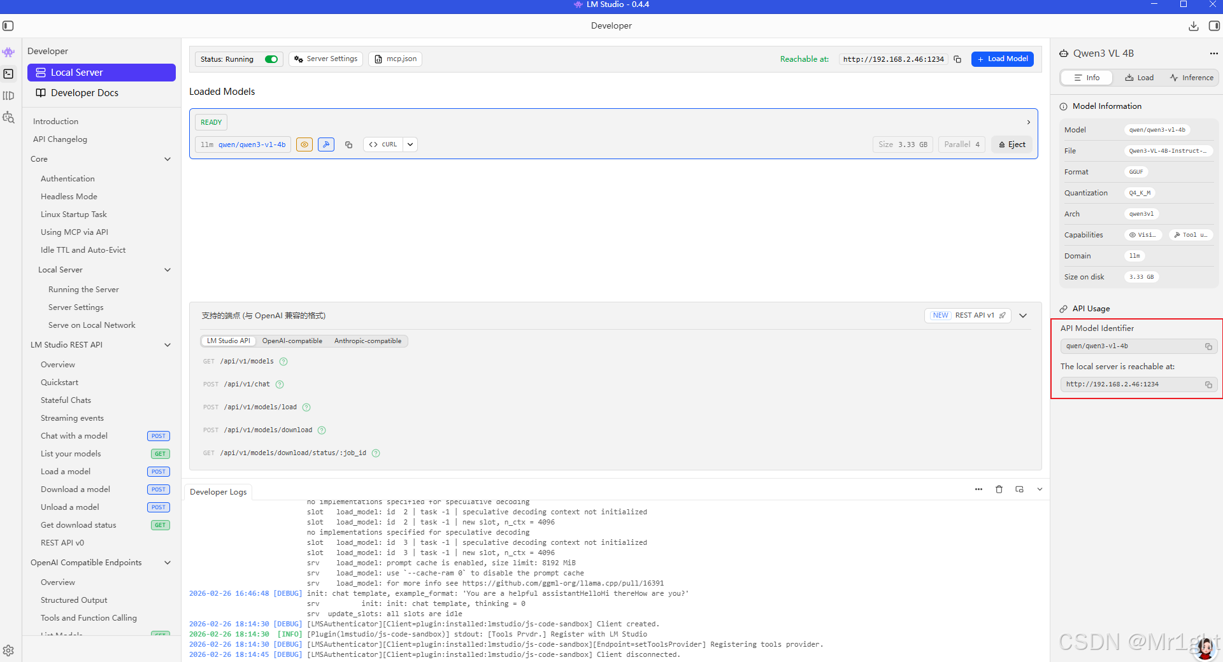Open the Introduction docs page
Image resolution: width=1223 pixels, height=662 pixels.
point(55,122)
